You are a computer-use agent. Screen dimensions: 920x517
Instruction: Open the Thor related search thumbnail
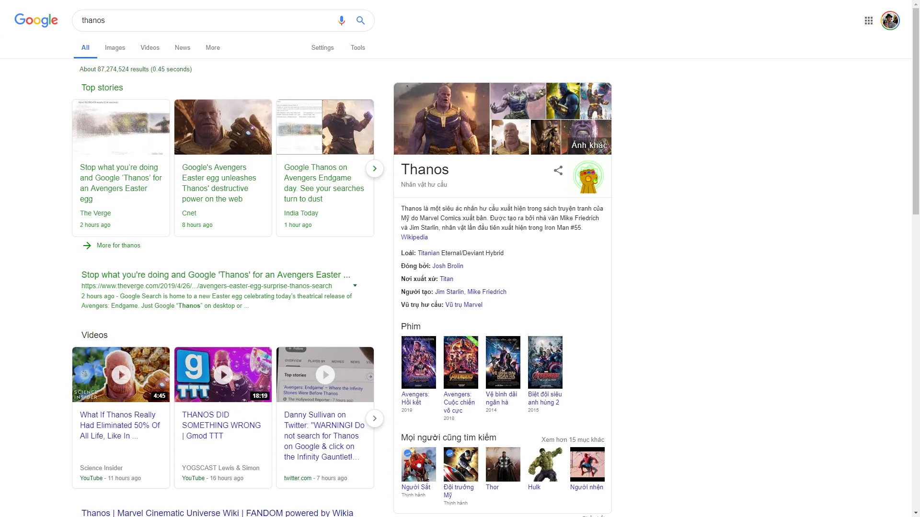[503, 464]
